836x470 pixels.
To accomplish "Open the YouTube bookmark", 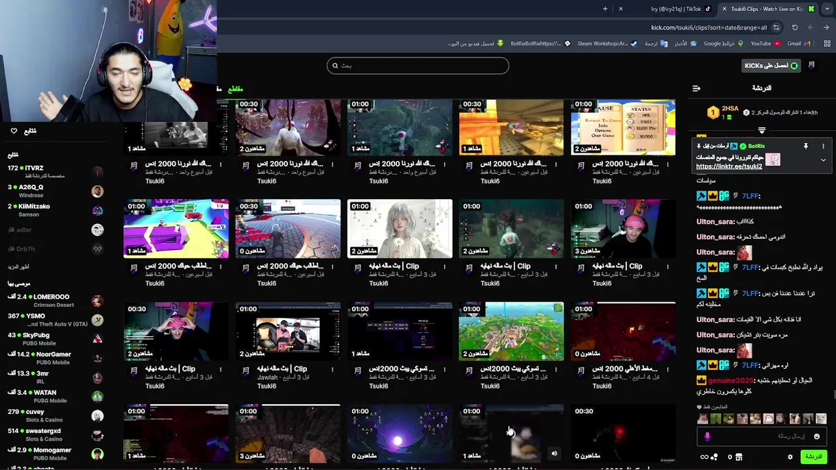I will pos(765,44).
